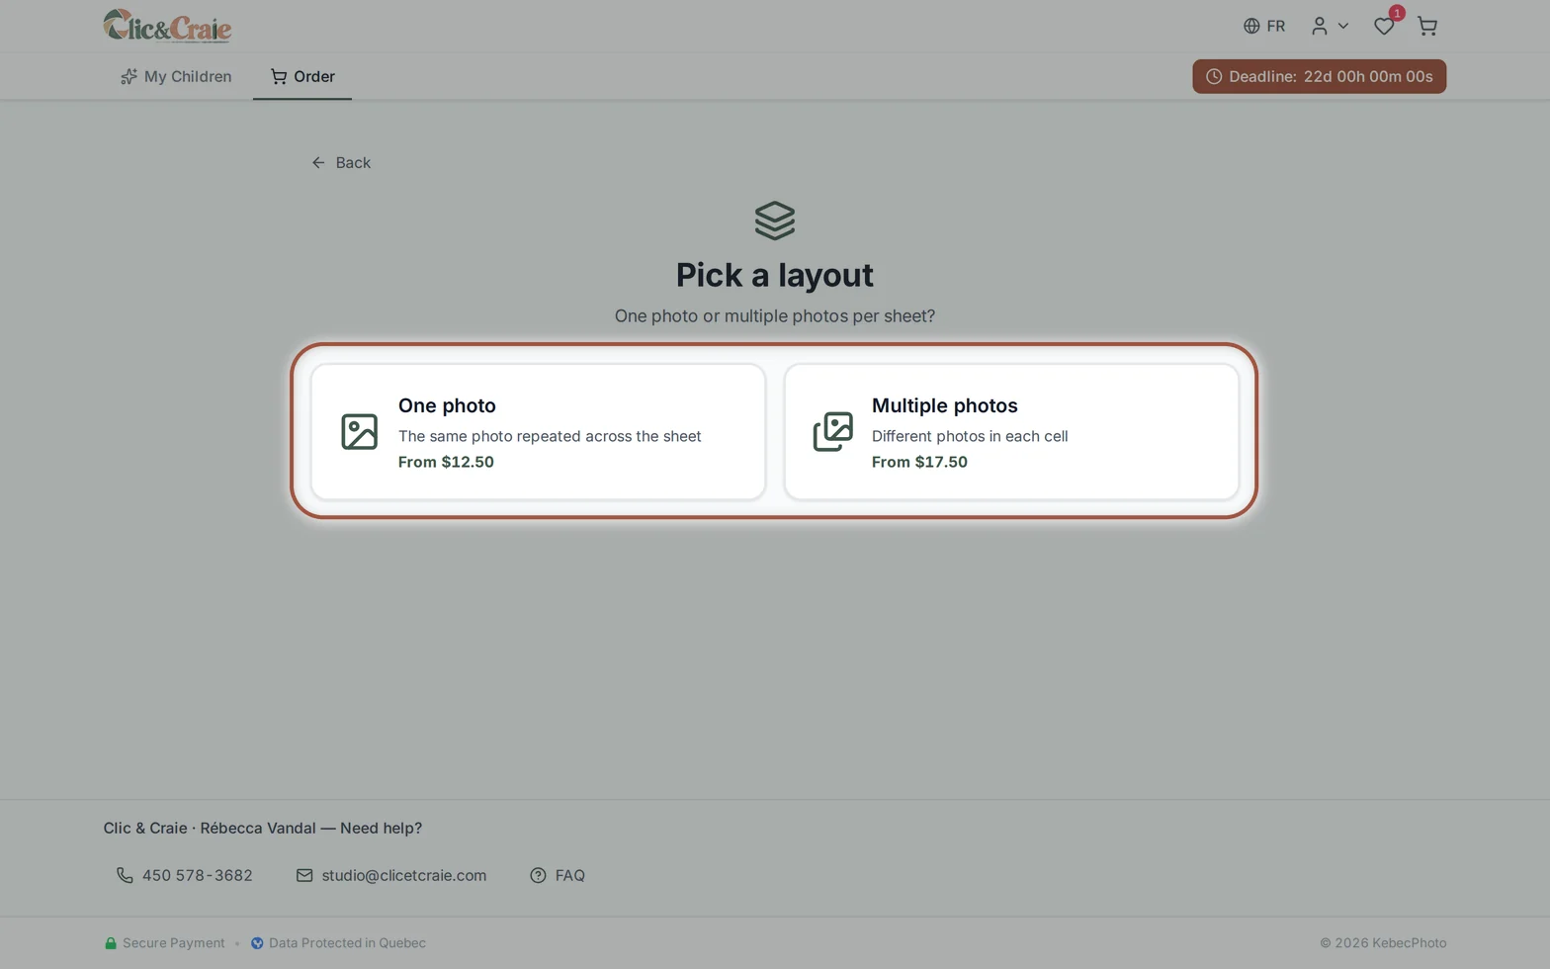The width and height of the screenshot is (1550, 969).
Task: Click the '© 2026 KebecPhoto' copyright text
Action: pos(1383,943)
